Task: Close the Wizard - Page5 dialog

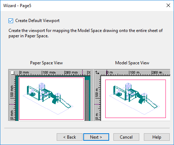Action: 168,5
